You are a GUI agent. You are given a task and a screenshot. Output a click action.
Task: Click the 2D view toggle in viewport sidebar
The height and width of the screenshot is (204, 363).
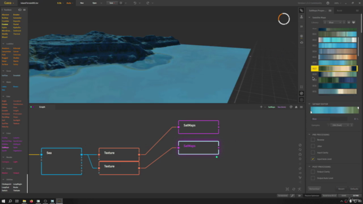(301, 27)
